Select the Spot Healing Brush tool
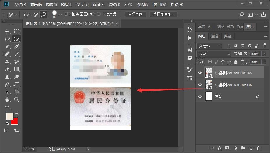 7,54
